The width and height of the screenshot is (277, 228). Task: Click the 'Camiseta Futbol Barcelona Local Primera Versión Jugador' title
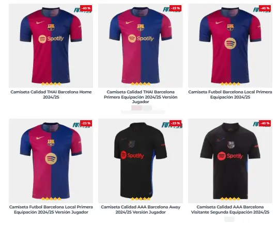pos(51,209)
